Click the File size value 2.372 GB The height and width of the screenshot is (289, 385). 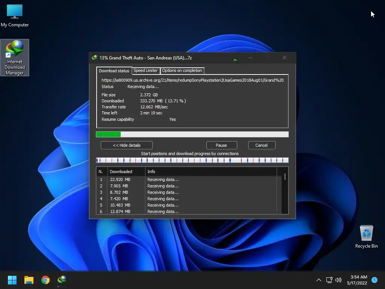(x=149, y=95)
